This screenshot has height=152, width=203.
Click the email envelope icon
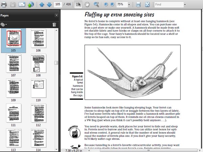click(21, 5)
